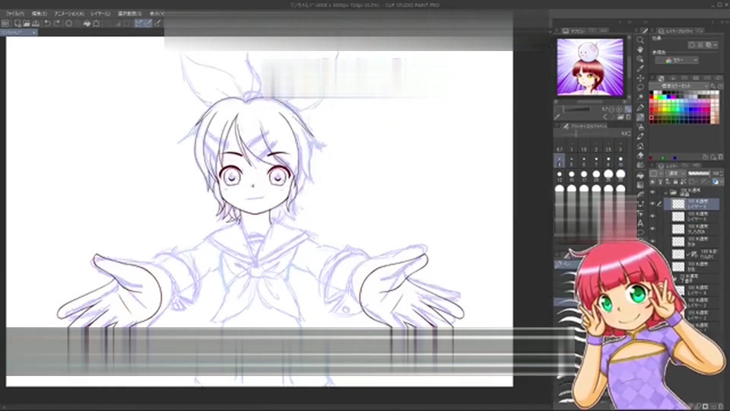Select the Operation object tool
Image resolution: width=730 pixels, height=411 pixels.
coord(640,59)
